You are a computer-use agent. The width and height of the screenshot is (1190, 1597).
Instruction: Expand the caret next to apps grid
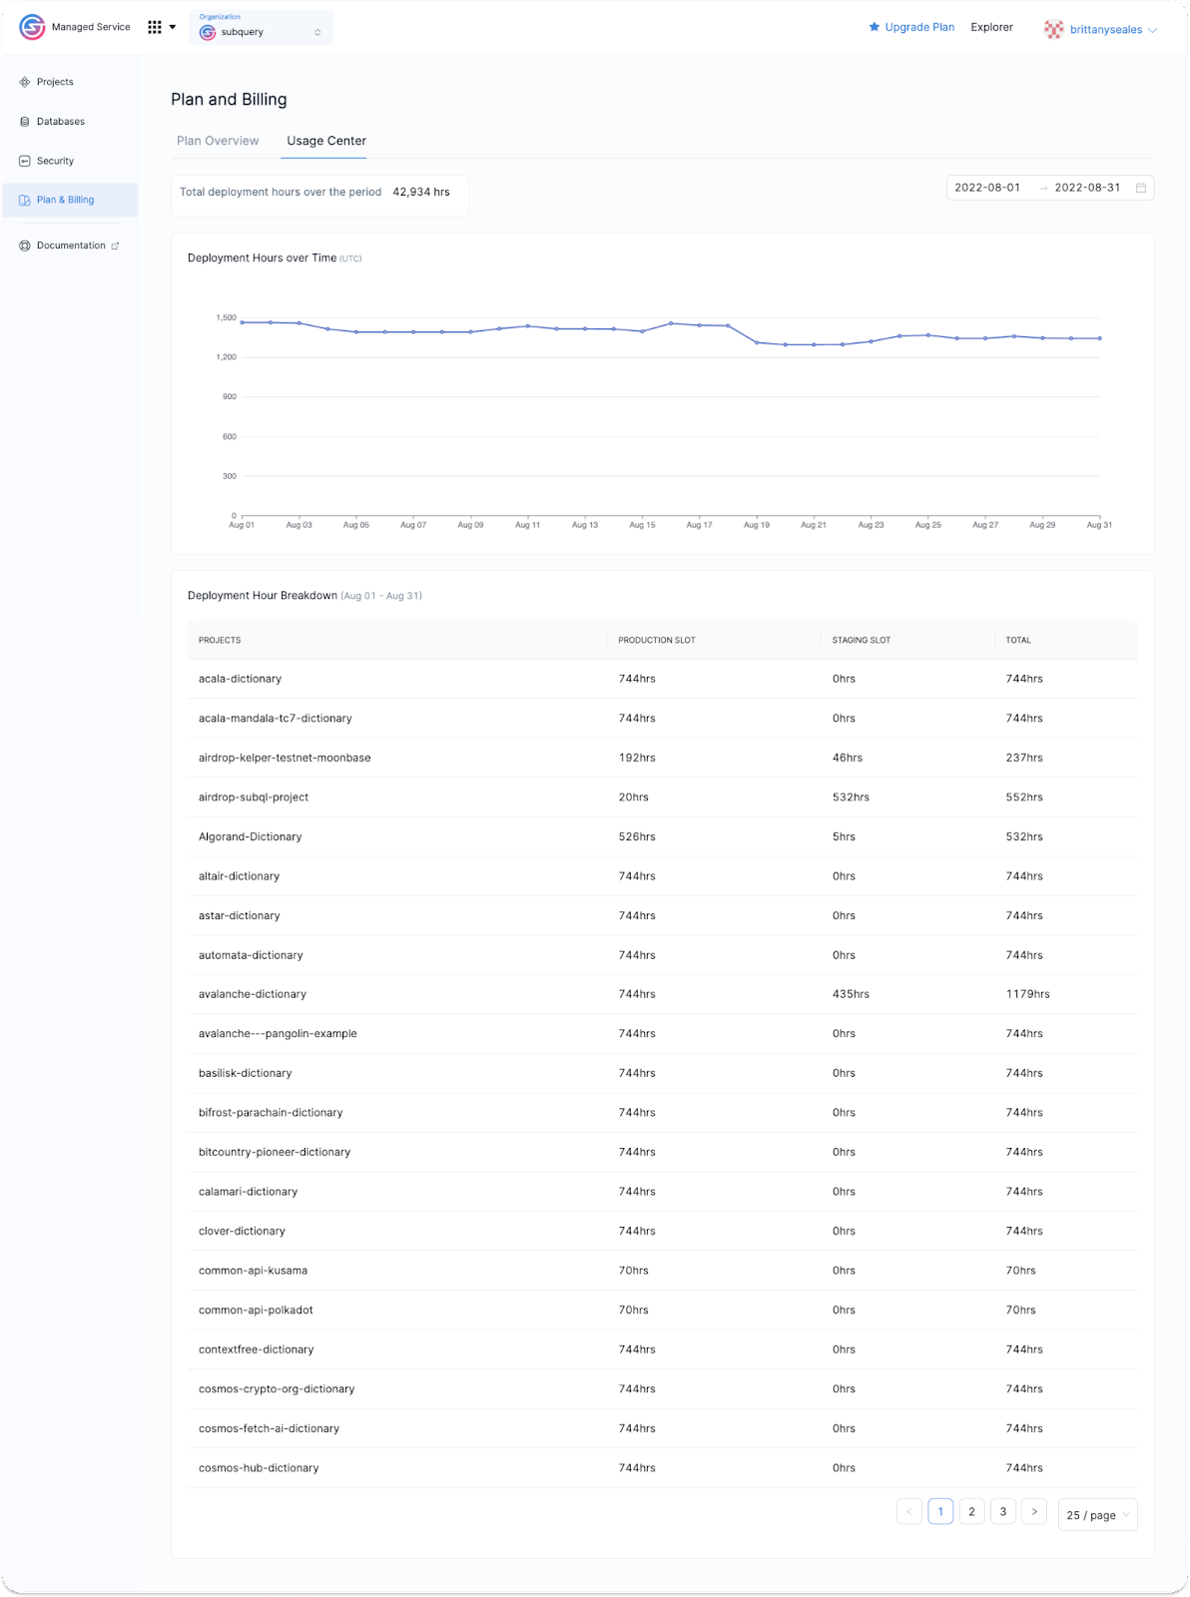click(173, 27)
